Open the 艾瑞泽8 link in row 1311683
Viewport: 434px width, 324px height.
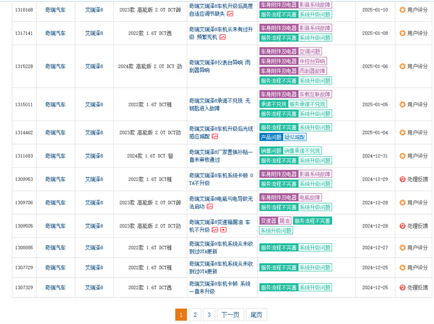[x=94, y=156]
